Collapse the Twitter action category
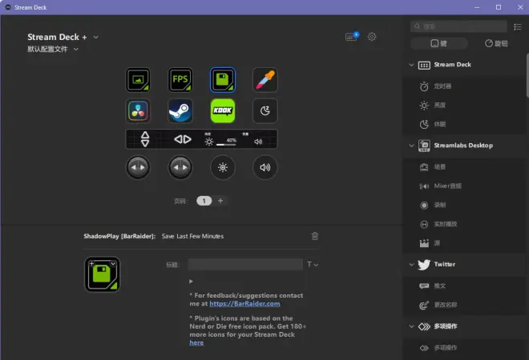529x360 pixels. (x=411, y=264)
